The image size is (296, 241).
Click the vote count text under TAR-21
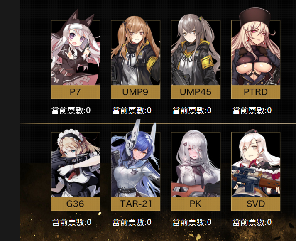[x=132, y=222]
